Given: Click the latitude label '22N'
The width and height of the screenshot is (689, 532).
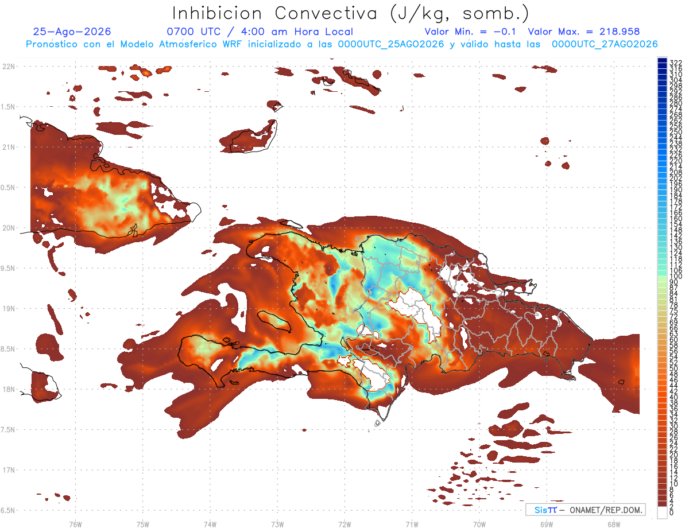Looking at the screenshot, I should click(x=9, y=66).
